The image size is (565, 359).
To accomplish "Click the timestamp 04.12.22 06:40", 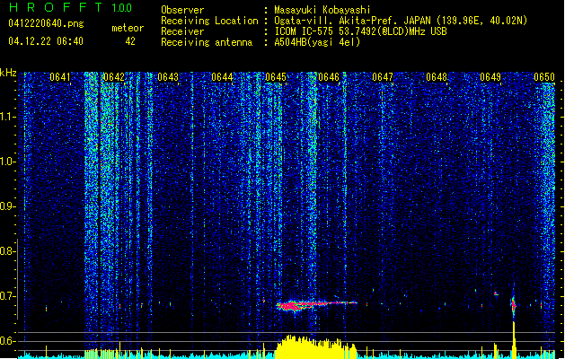I will 46,41.
